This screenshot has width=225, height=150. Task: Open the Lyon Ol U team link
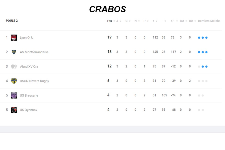[x=26, y=38]
